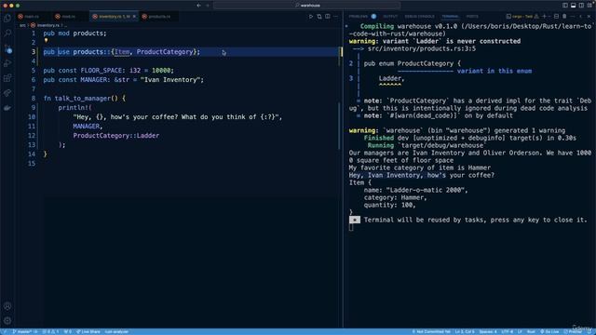Viewport: 596px width, 335px height.
Task: Open the Output panel tab
Action: pyautogui.click(x=390, y=17)
